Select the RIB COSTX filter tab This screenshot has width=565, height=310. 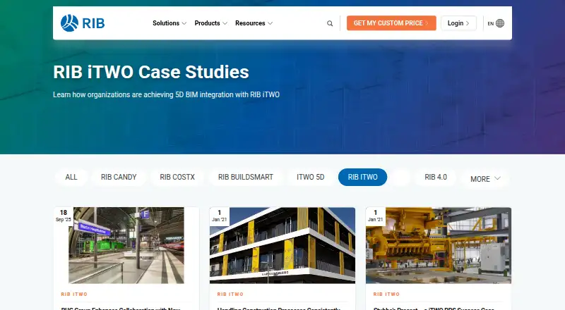[x=177, y=177]
